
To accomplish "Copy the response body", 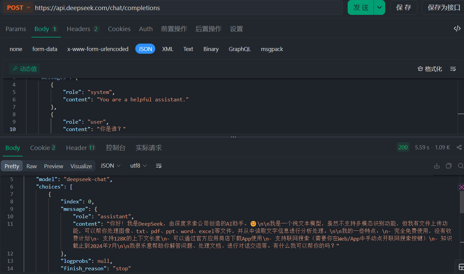I will 449,166.
